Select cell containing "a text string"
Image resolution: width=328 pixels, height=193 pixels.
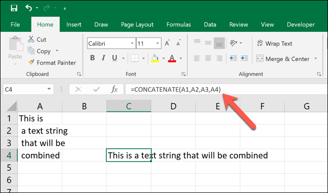tap(40, 131)
